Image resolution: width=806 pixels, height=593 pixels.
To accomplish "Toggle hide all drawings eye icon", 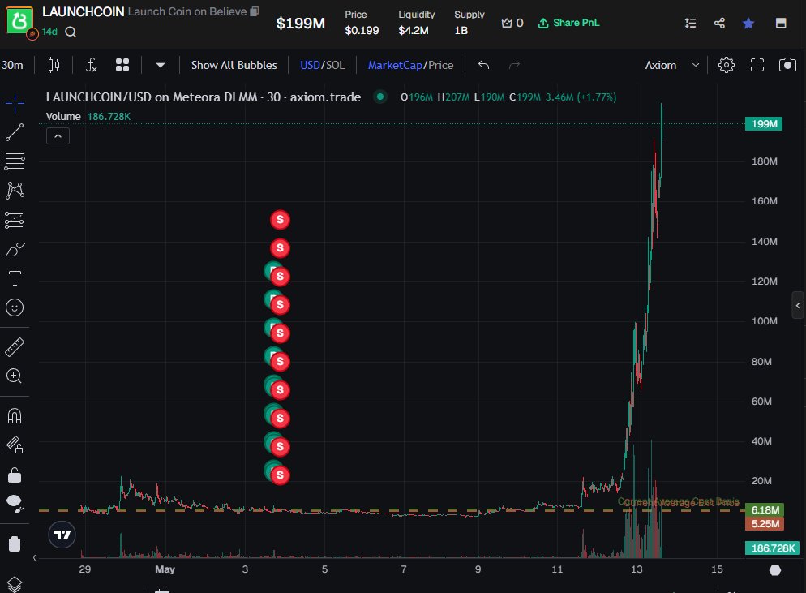I will click(15, 504).
